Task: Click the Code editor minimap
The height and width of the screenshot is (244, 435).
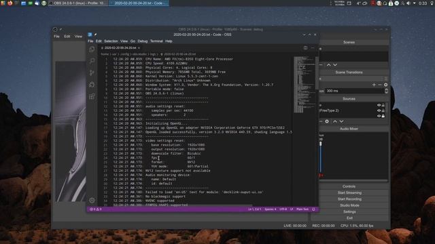Action: tap(304, 84)
